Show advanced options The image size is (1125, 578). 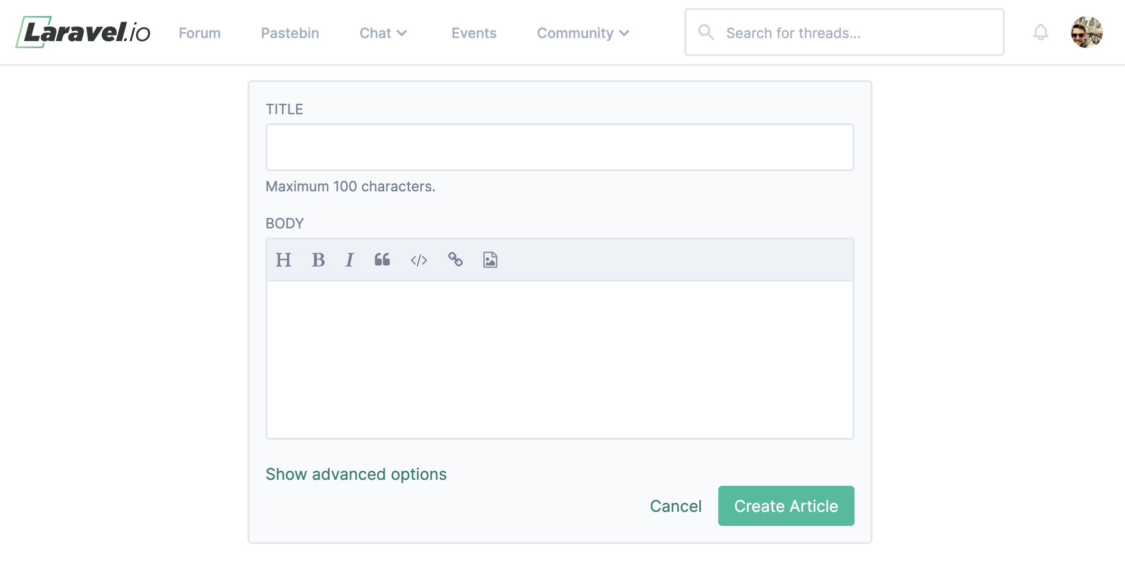pos(356,474)
